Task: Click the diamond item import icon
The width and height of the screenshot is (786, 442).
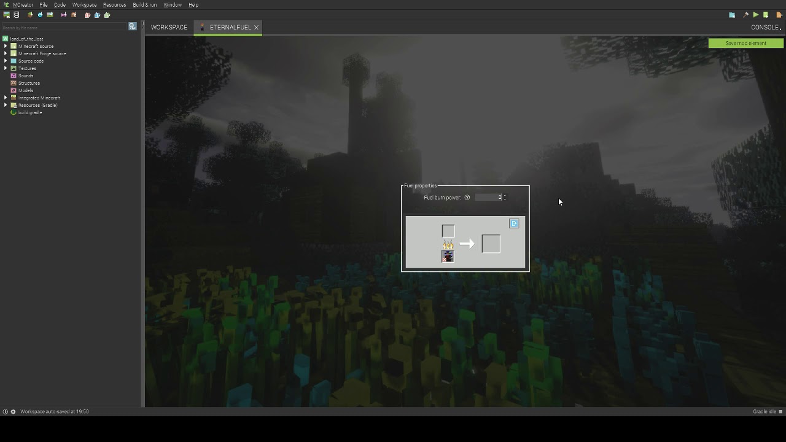Action: coord(40,15)
